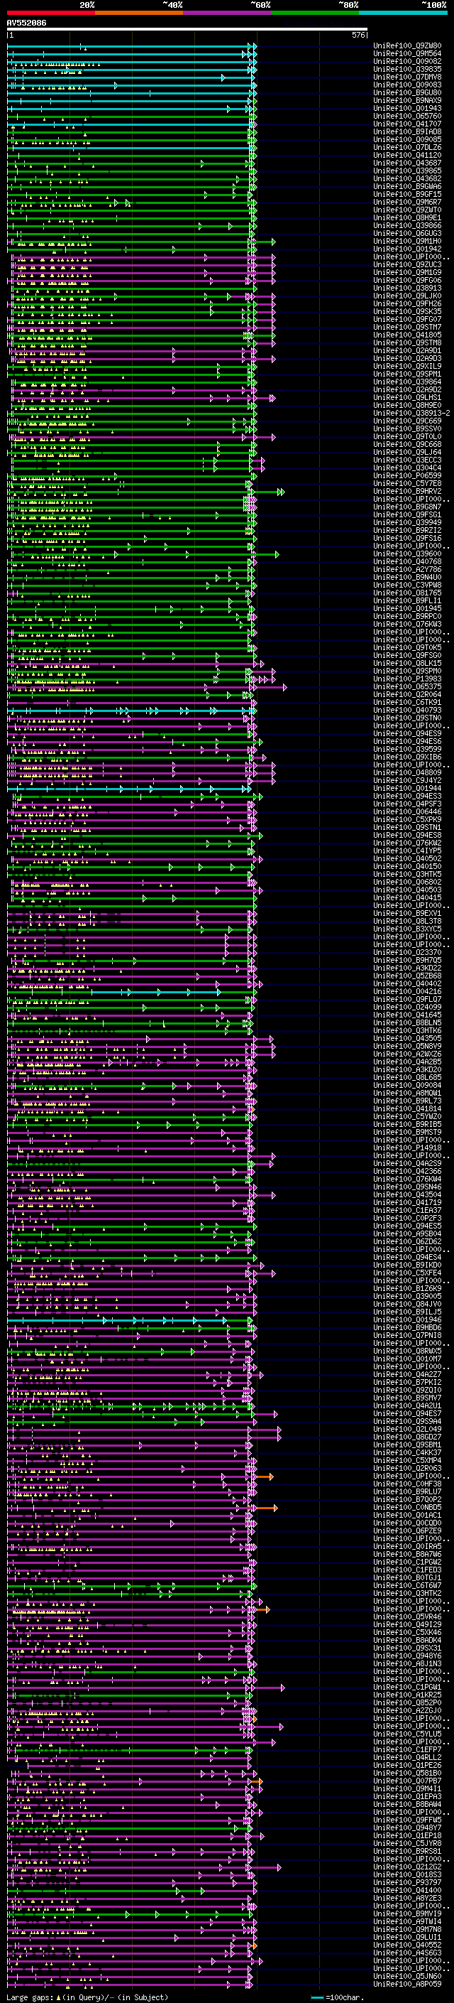Select the query ID AV552086
The height and width of the screenshot is (2003, 454).
click(26, 23)
